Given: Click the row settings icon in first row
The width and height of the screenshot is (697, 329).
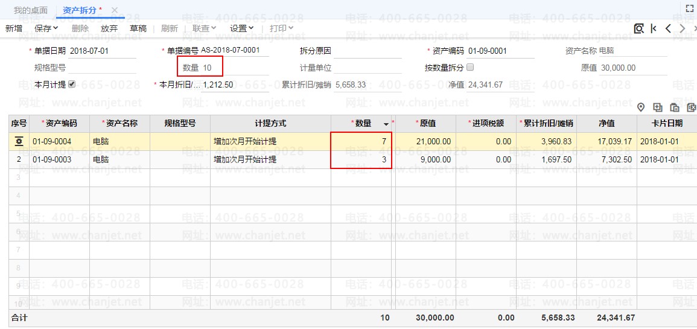Looking at the screenshot, I should [19, 141].
